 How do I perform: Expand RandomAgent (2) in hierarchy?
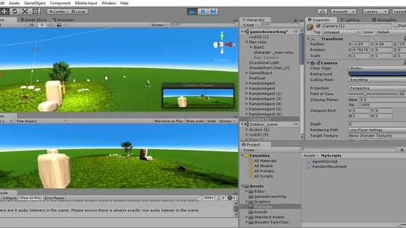coord(247,94)
